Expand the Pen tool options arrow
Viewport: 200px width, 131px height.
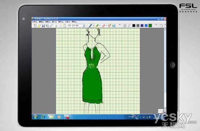[x=94, y=26]
